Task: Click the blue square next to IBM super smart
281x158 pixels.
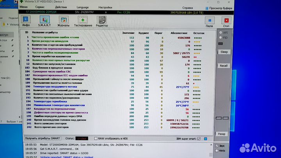Action: 205,138
